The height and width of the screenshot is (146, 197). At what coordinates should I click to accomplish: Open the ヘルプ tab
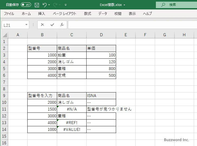[x=147, y=14]
